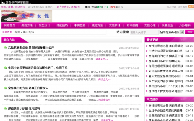This screenshot has height=121, width=194.
Task: Click the 登录 link
Action: point(4,7)
